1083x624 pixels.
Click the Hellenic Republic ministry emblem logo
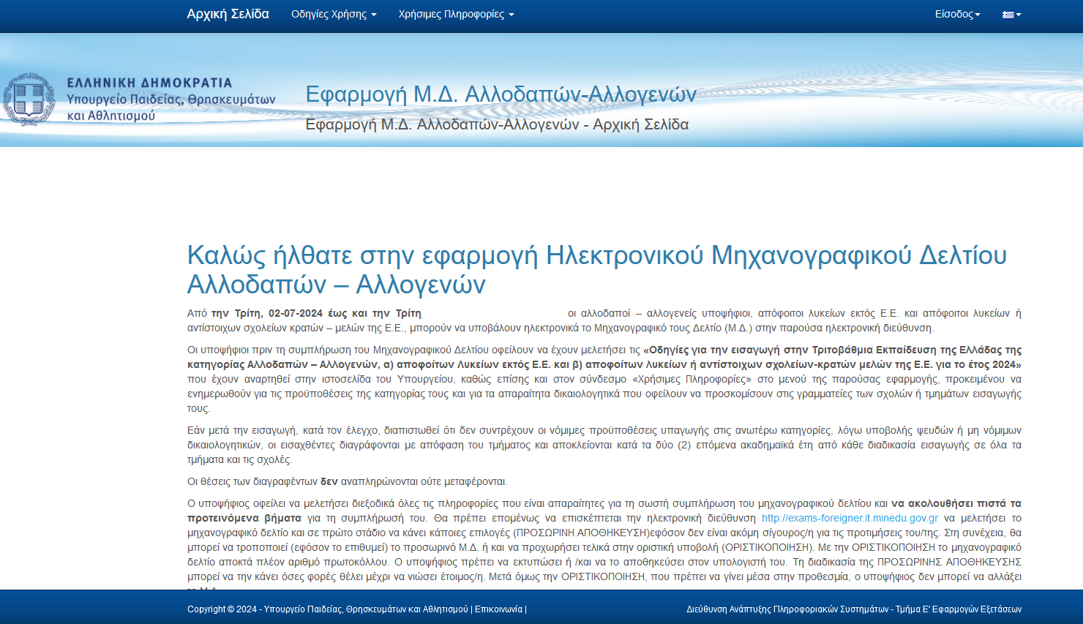(29, 99)
